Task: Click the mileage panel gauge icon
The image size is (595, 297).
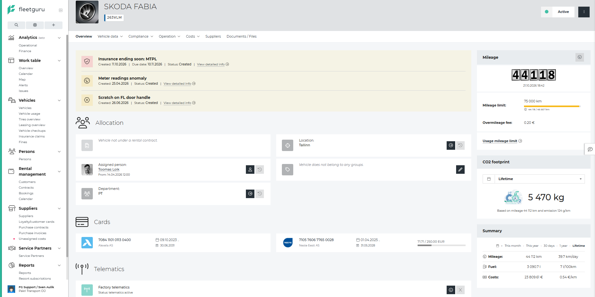Action: [x=580, y=57]
